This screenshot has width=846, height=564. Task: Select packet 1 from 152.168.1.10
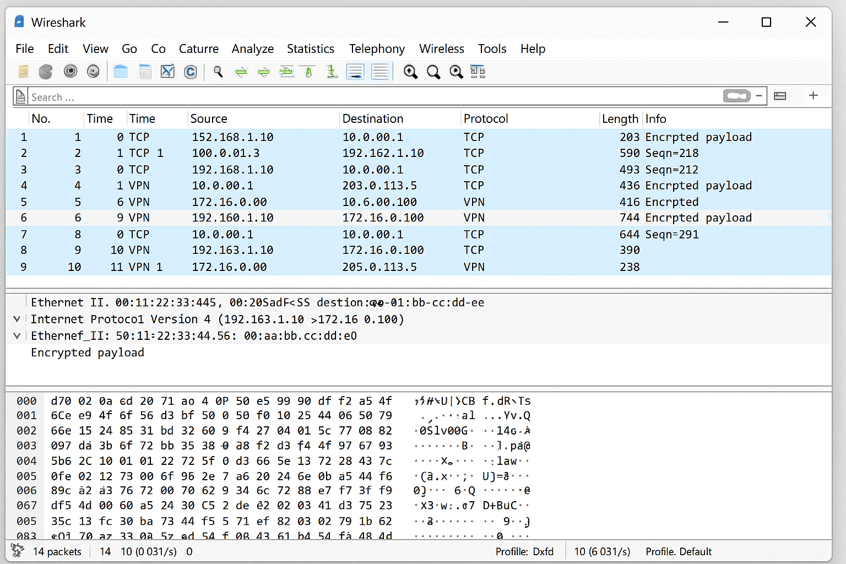(419, 137)
